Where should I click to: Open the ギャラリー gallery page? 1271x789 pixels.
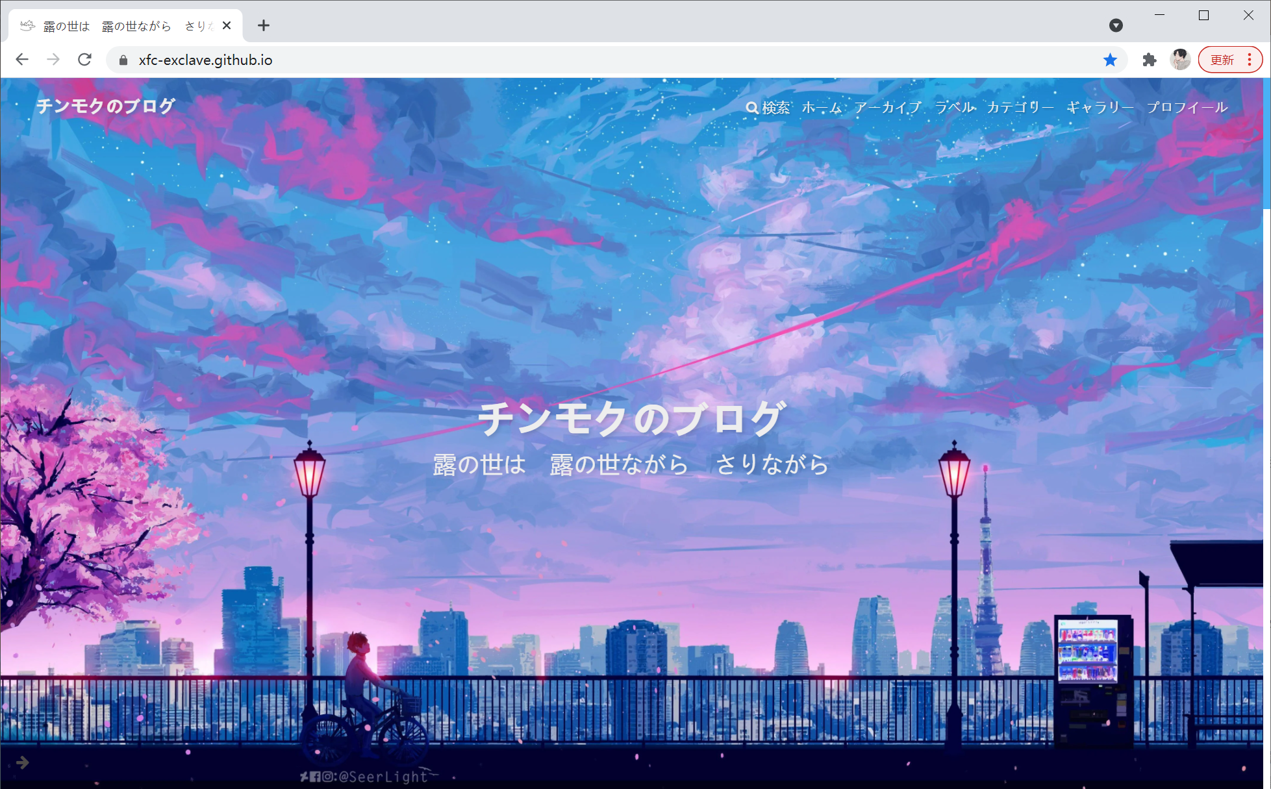[x=1100, y=107]
